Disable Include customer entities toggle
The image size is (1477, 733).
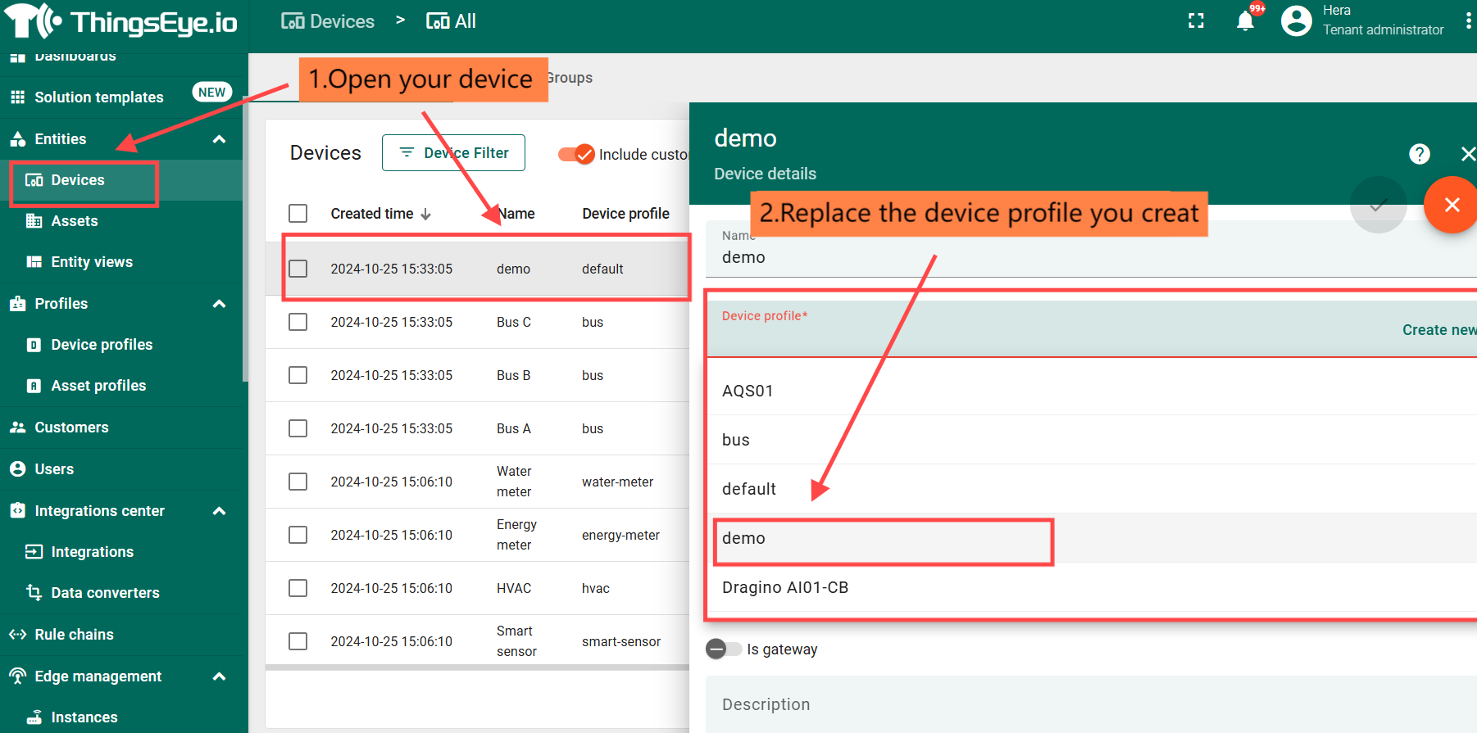[576, 154]
